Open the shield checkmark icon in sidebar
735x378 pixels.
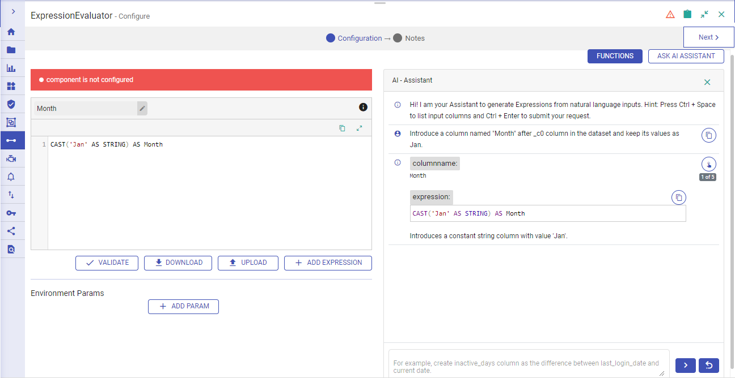pos(11,104)
